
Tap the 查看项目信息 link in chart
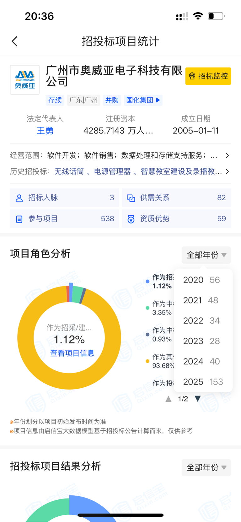[x=72, y=353]
